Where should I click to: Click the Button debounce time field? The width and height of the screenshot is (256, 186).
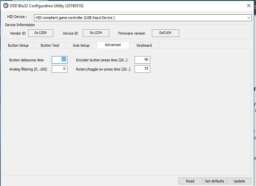(x=60, y=60)
